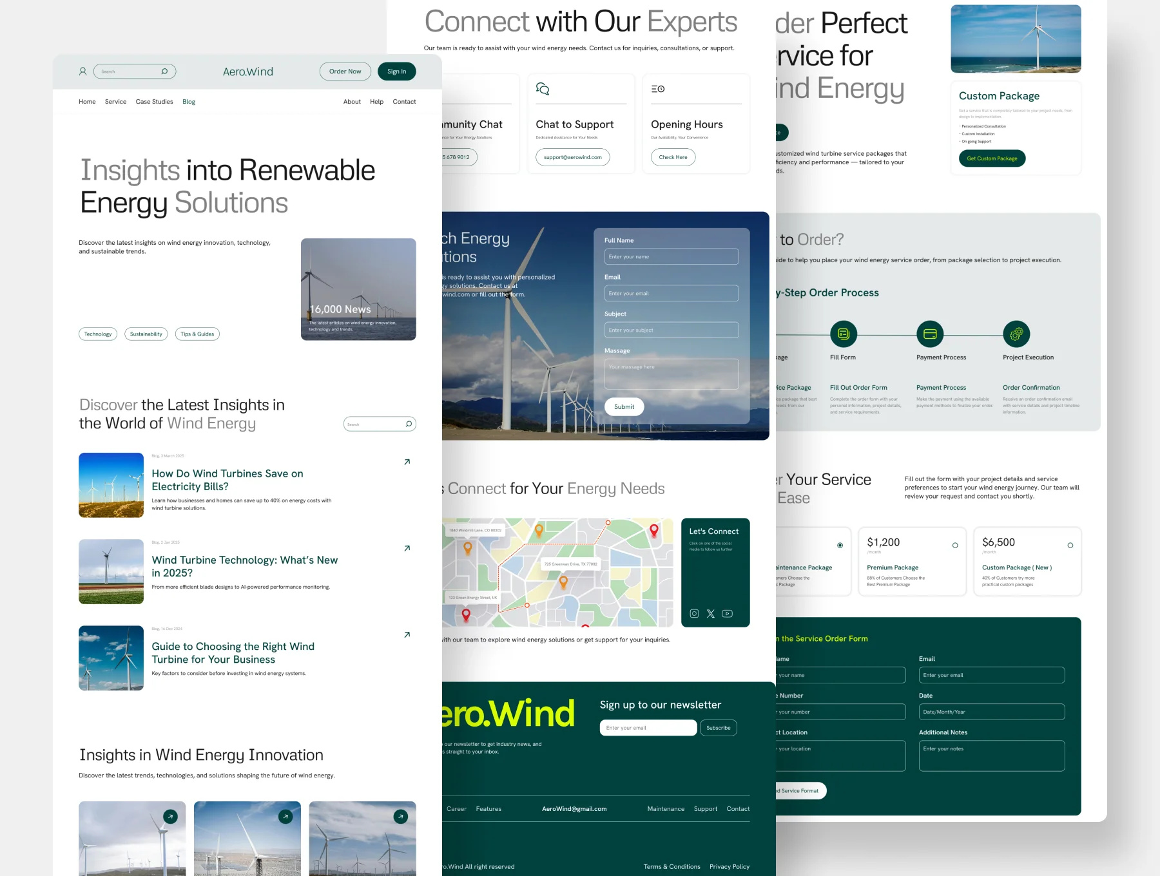This screenshot has height=876, width=1160.
Task: Open Case Studies menu item
Action: pos(154,102)
